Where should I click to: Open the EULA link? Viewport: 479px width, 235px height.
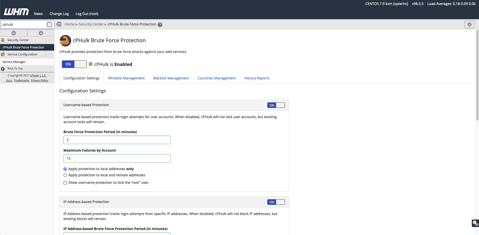tap(9, 80)
